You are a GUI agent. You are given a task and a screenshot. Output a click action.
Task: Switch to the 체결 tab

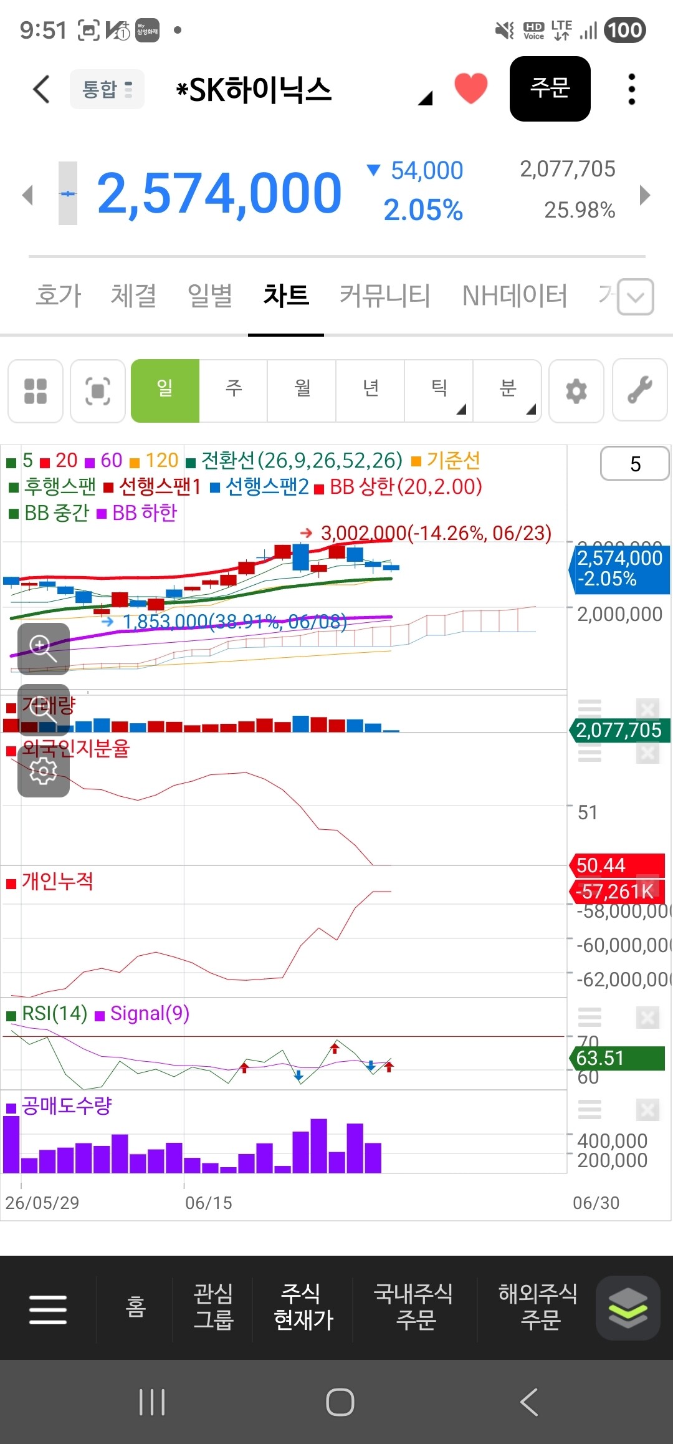pos(133,295)
